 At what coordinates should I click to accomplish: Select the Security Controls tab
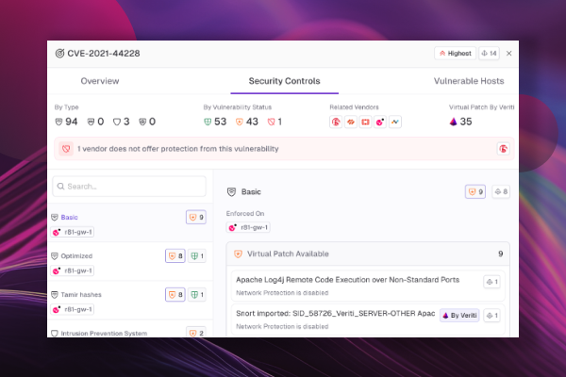point(285,81)
